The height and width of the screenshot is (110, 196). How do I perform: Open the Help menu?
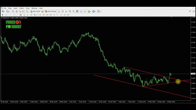click(x=41, y=8)
